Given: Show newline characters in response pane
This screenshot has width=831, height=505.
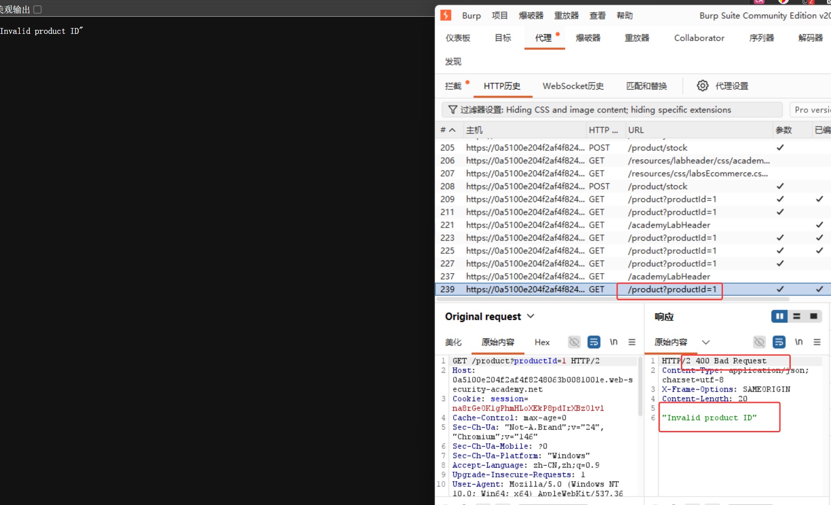Looking at the screenshot, I should (x=799, y=342).
